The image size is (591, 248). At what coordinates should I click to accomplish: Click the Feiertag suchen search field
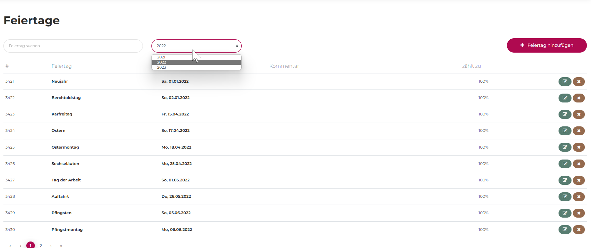(73, 46)
